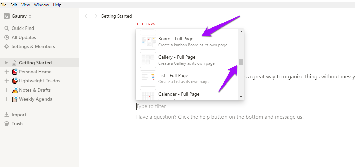Go back with the left arrow
Screen dimensions: 355x167
(x=87, y=16)
